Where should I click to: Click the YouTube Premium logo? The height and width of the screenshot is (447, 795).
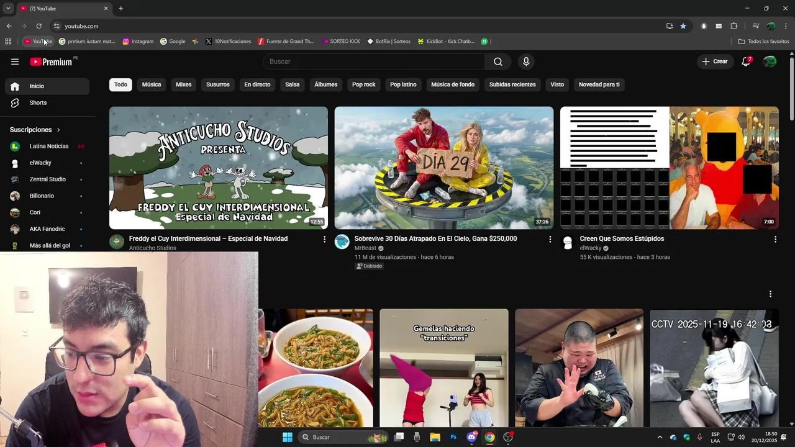point(51,61)
